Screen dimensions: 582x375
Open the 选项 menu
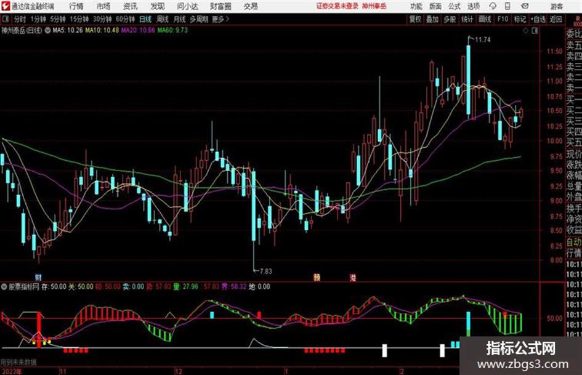point(473,6)
